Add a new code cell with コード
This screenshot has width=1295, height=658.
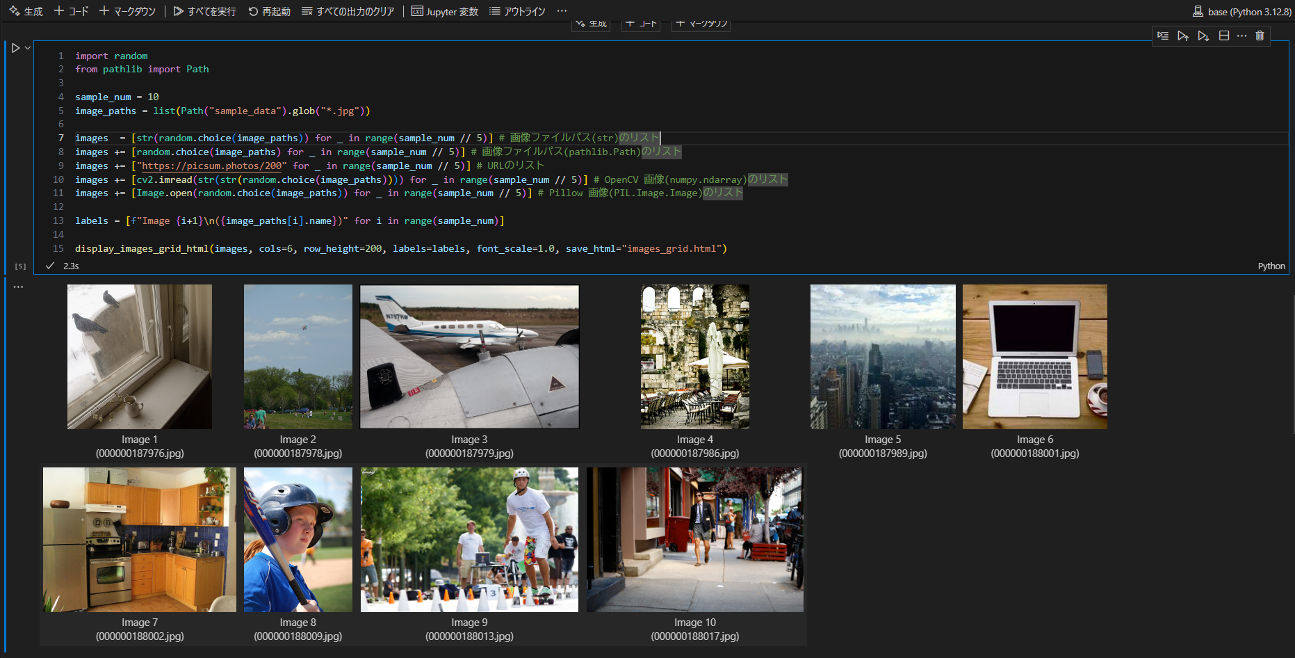tap(72, 11)
